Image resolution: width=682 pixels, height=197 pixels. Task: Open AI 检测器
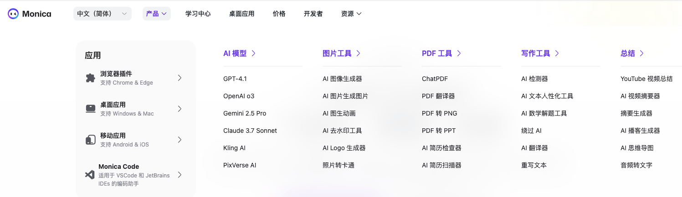(534, 79)
